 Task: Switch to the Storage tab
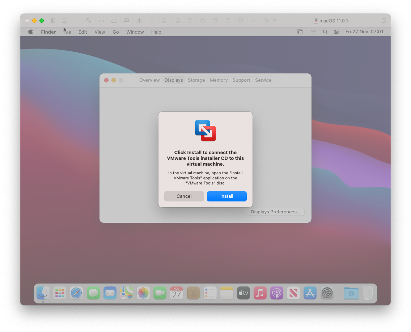click(196, 80)
